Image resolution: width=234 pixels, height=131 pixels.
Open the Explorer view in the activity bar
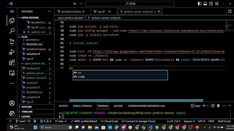pos(12,20)
